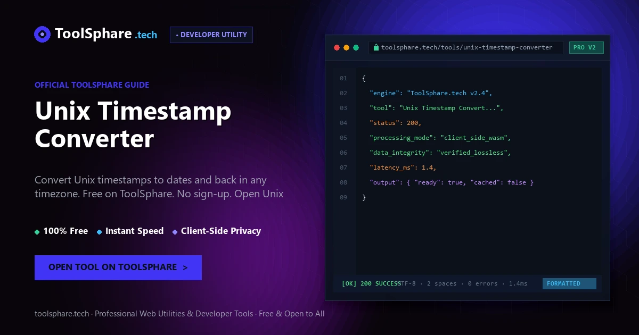Viewport: 639px width, 335px height.
Task: Click the unix-timestamp-converter URL address field
Action: coord(465,47)
